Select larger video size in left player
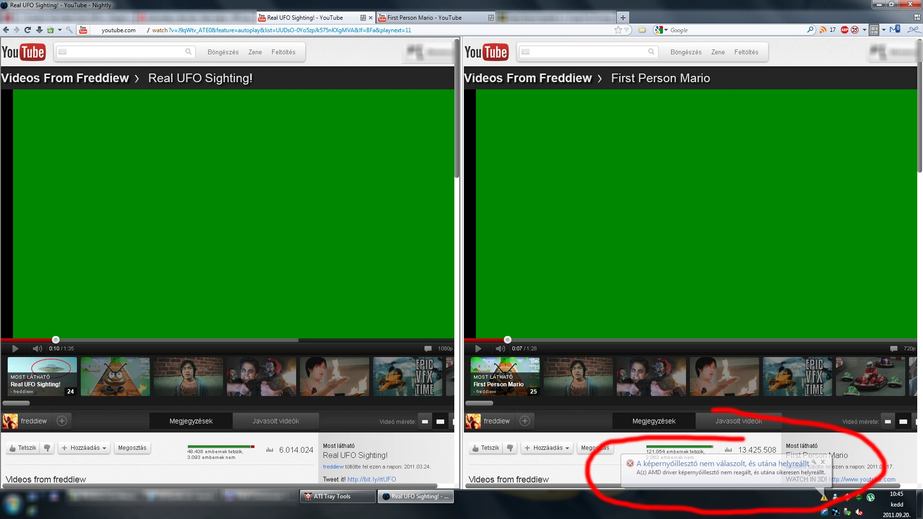Viewport: 923px width, 519px height. [x=440, y=421]
